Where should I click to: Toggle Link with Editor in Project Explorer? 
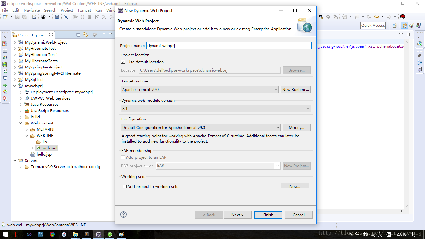tap(85, 35)
